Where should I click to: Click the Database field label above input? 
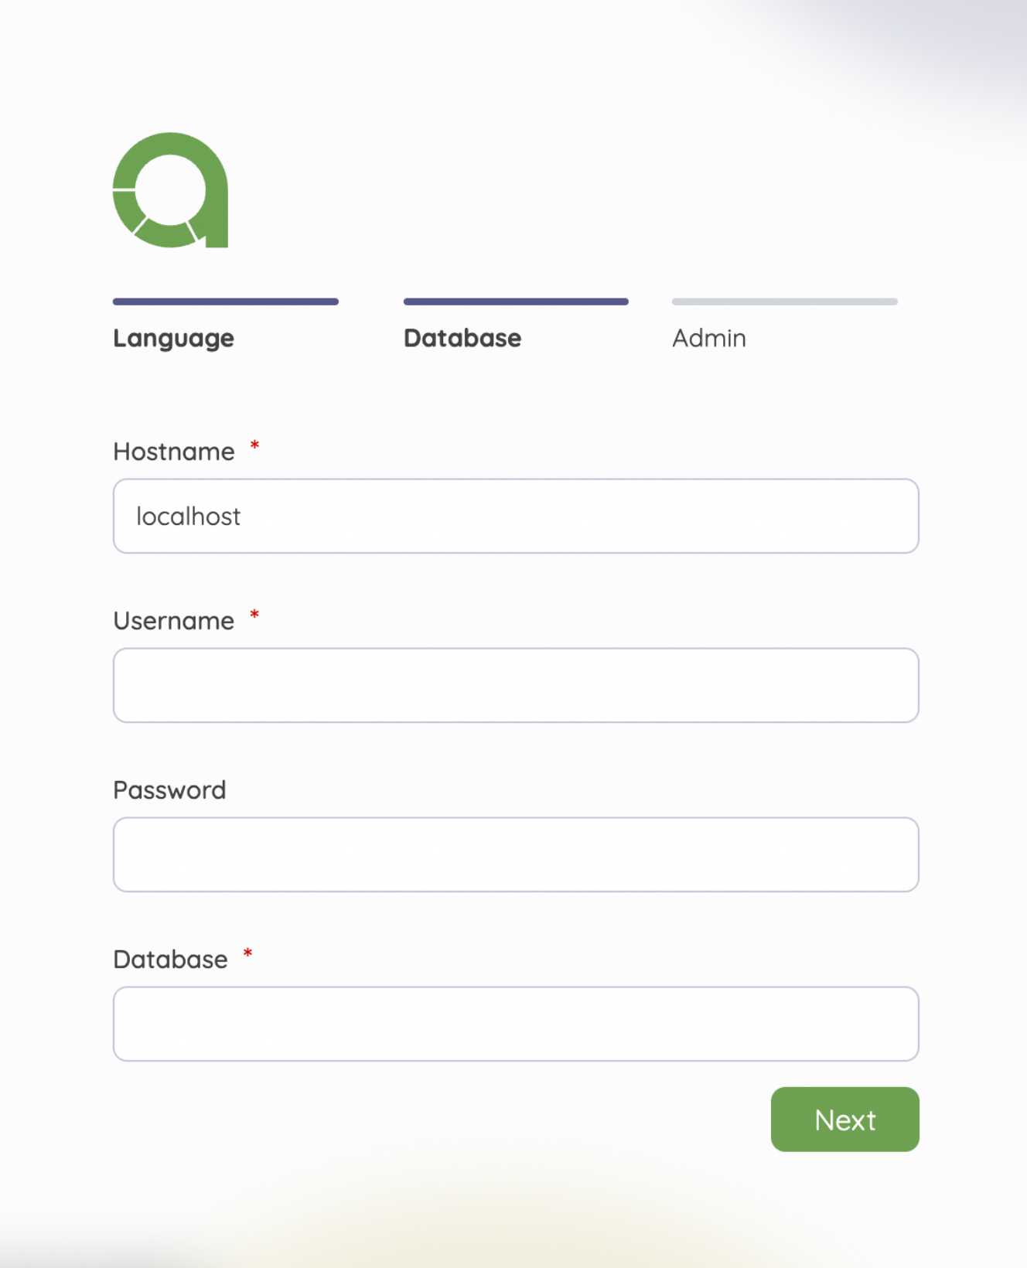[x=170, y=960]
